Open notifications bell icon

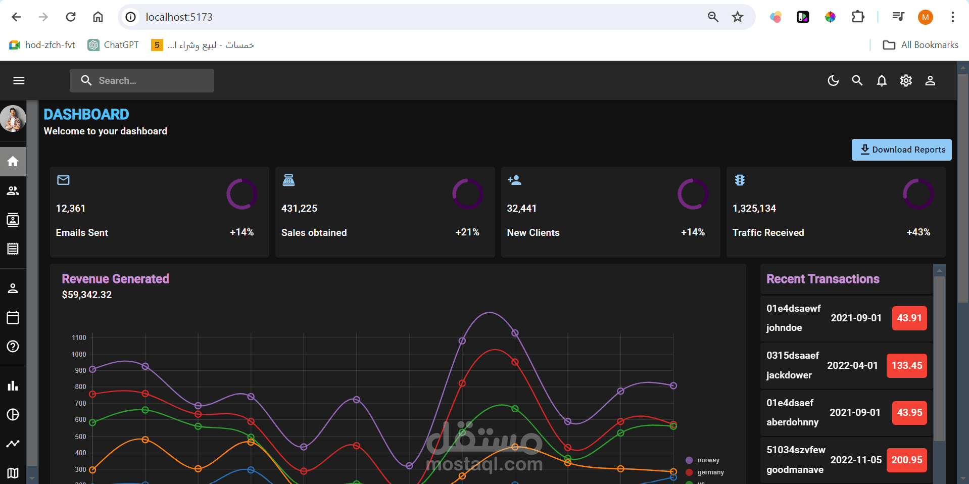pyautogui.click(x=882, y=80)
